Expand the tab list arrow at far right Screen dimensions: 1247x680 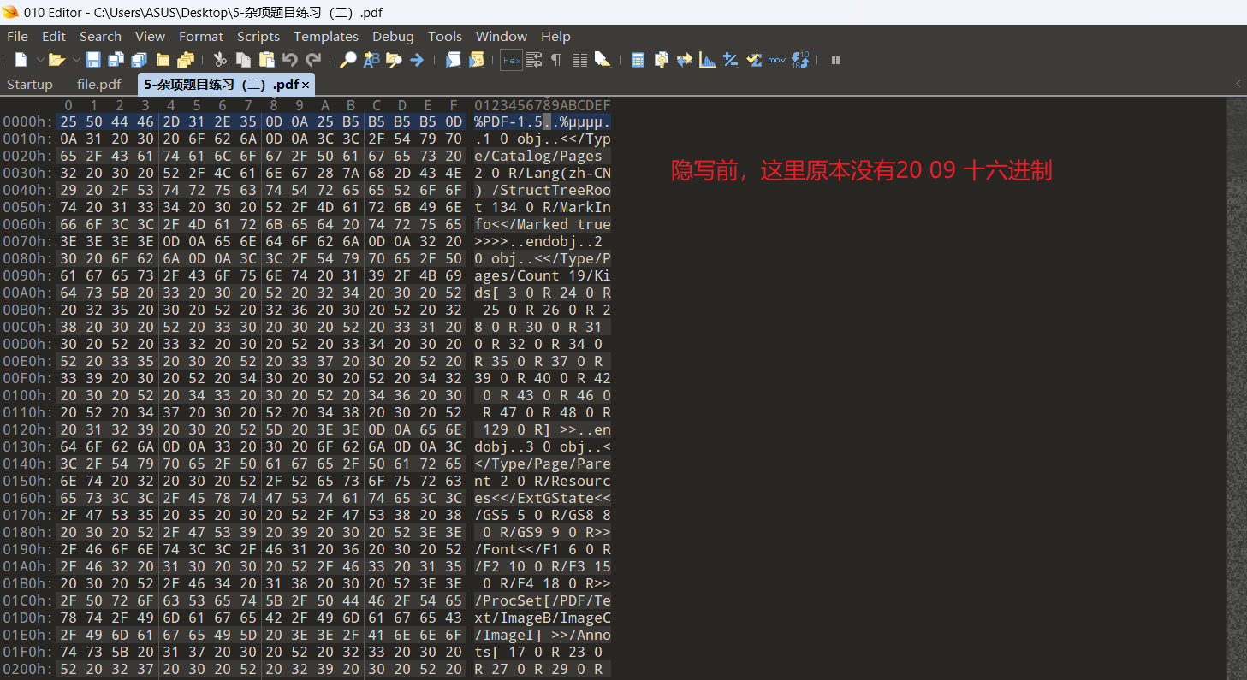pyautogui.click(x=1238, y=84)
